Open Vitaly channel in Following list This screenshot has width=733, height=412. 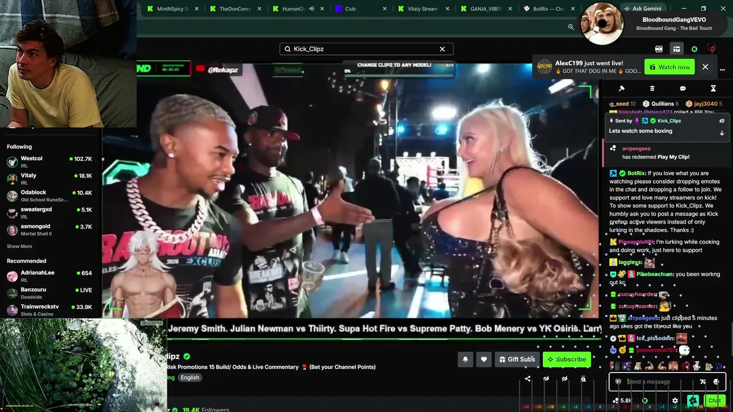click(49, 179)
